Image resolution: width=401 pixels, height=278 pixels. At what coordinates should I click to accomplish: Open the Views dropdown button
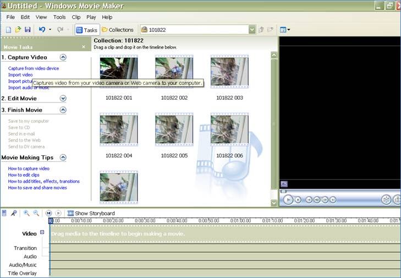click(285, 30)
